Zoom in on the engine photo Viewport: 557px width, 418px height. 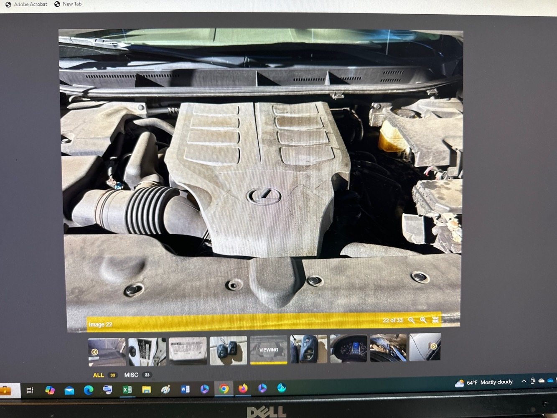point(423,320)
